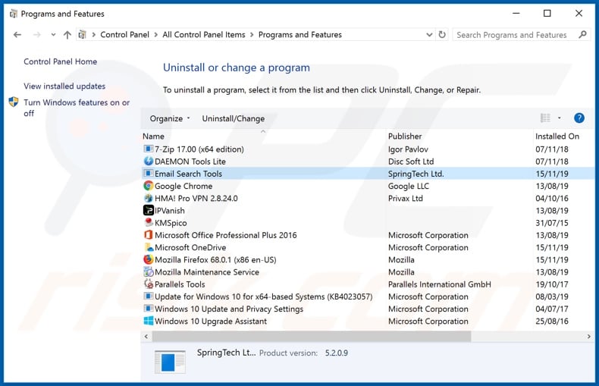Click the Microsoft Office 2016 icon
Screen dimensions: 599x386
coord(148,234)
